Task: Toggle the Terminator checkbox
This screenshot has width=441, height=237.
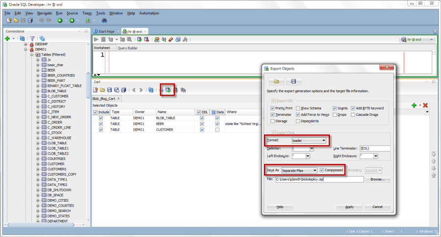Action: 272,115
